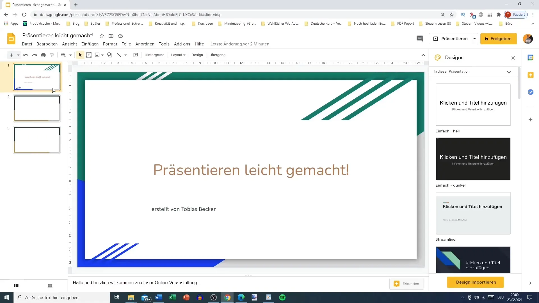Select slide 2 thumbnail

(x=37, y=108)
